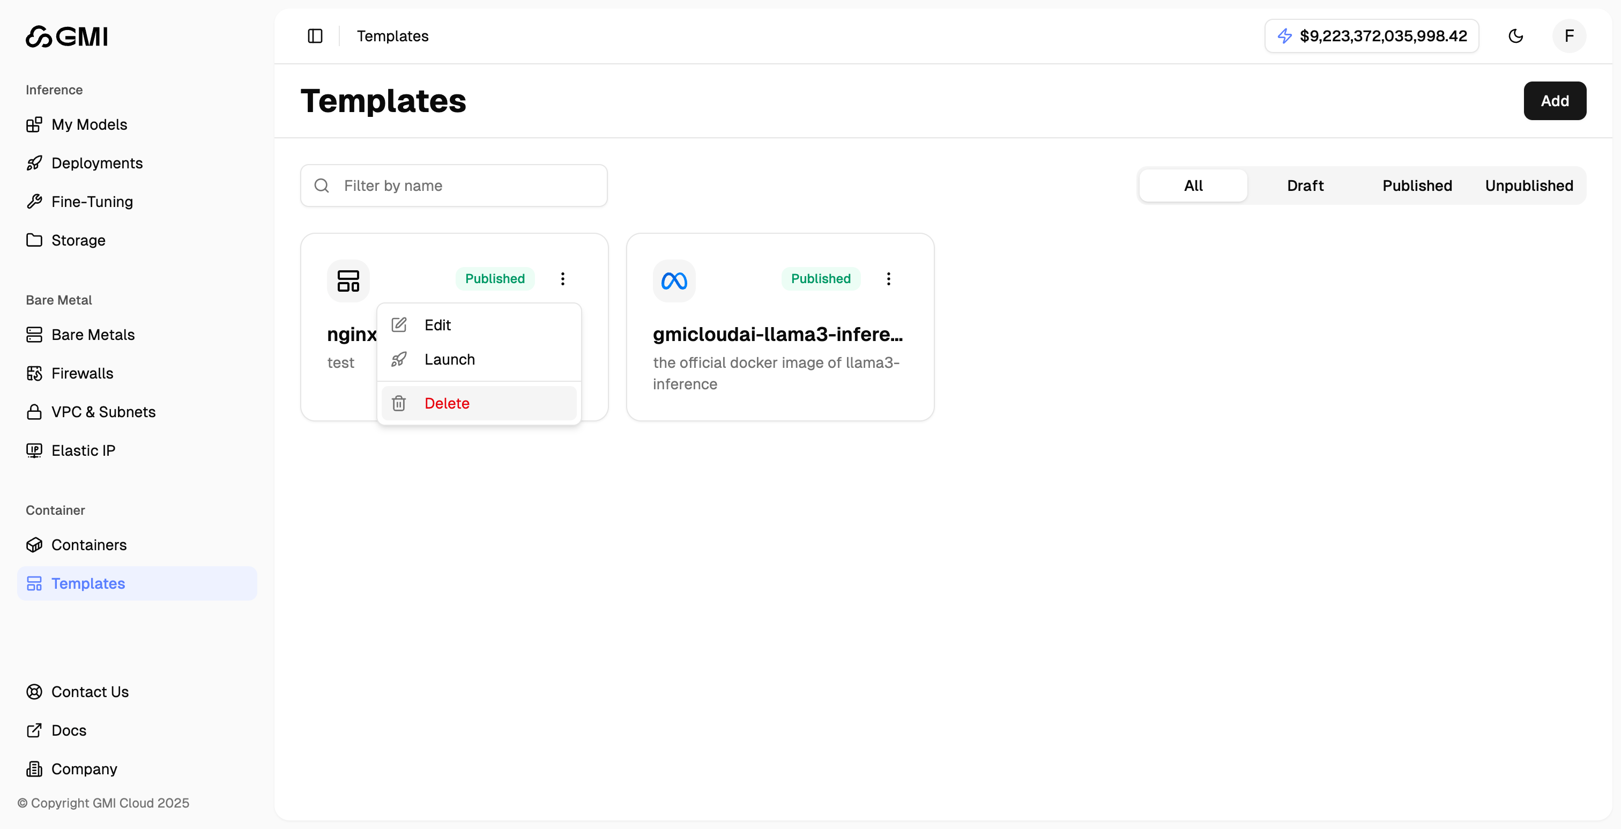Image resolution: width=1621 pixels, height=829 pixels.
Task: Show only Draft templates
Action: (1305, 186)
